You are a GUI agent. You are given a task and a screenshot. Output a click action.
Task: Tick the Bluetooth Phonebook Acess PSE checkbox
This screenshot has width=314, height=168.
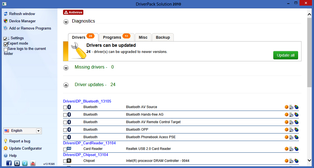[65, 137]
